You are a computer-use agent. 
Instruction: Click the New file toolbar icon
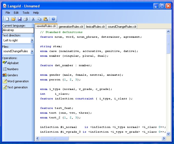[7, 19]
